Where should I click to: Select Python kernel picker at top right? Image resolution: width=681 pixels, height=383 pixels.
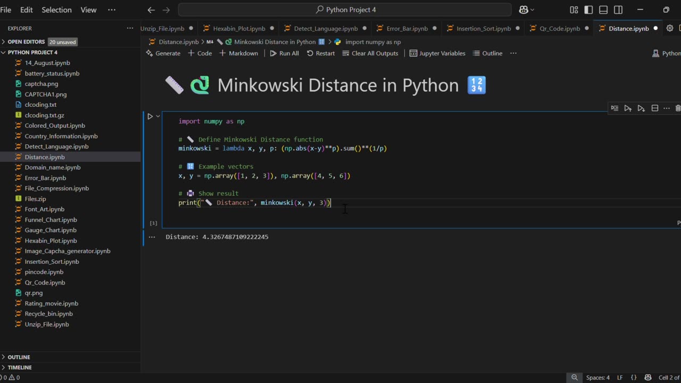point(667,53)
